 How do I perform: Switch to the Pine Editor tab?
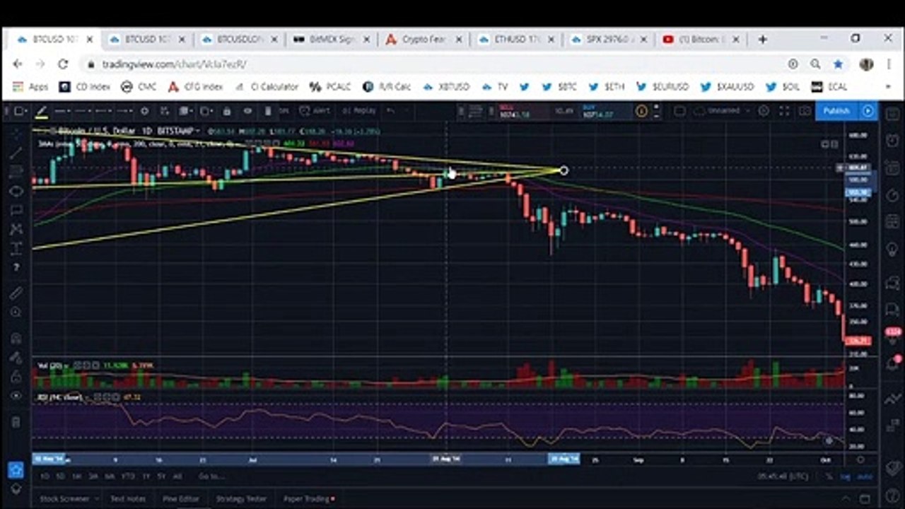(x=181, y=499)
